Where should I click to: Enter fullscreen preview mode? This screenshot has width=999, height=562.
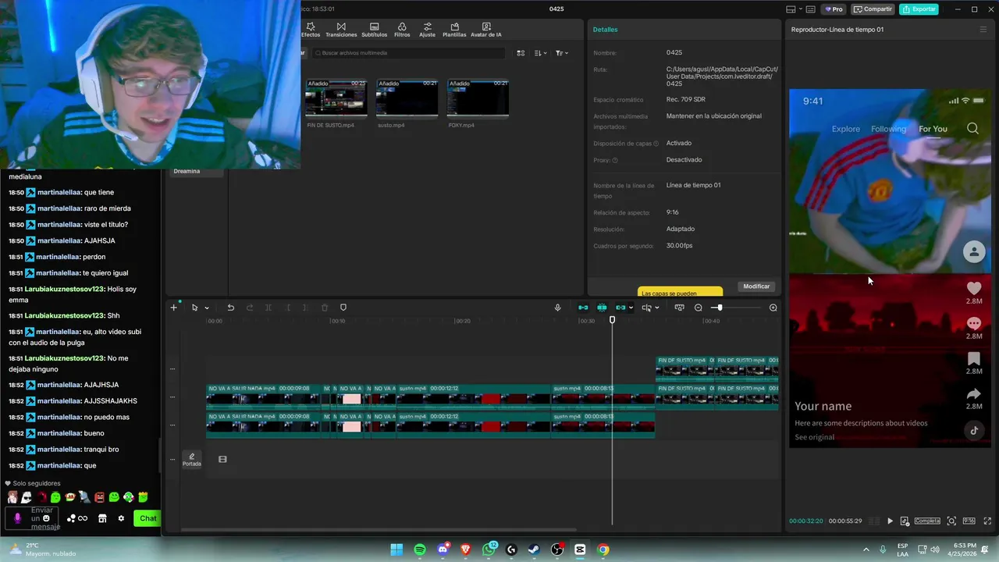pos(987,521)
